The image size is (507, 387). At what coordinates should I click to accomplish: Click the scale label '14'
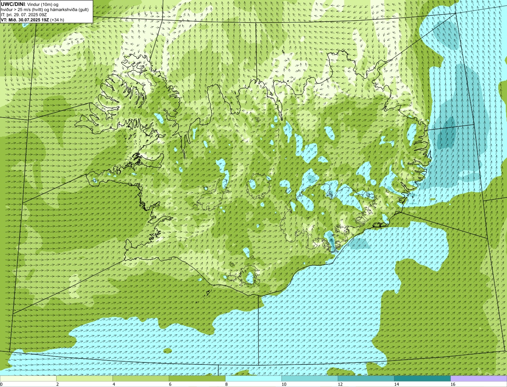(x=396, y=384)
